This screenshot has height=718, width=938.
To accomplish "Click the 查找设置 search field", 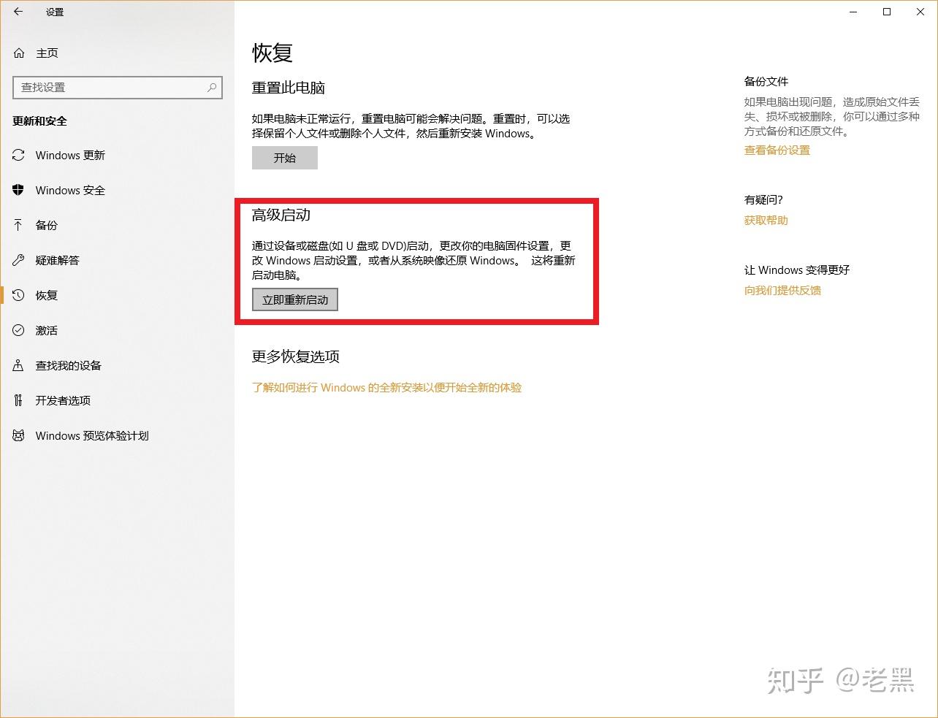I will (x=118, y=87).
